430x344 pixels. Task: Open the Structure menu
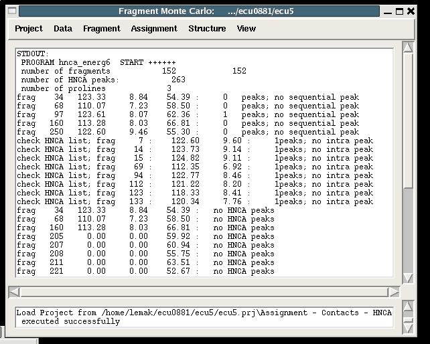207,29
